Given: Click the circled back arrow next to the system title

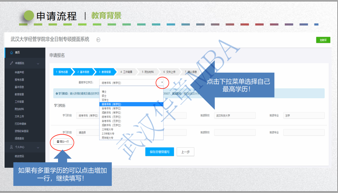Looking at the screenshot, I should (98, 40).
